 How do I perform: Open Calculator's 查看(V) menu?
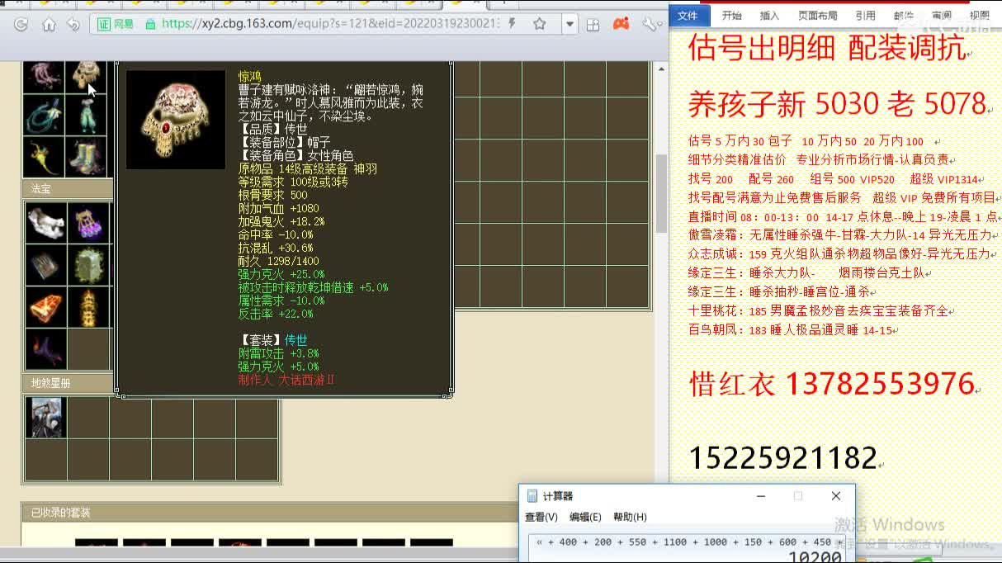pos(541,517)
